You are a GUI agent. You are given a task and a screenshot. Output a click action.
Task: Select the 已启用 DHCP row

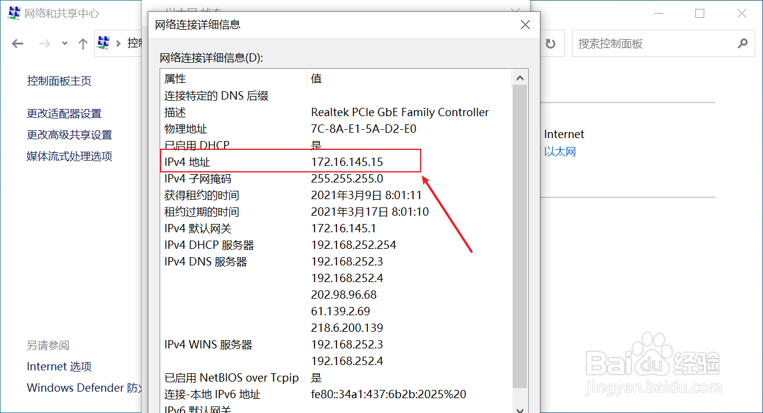click(337, 145)
